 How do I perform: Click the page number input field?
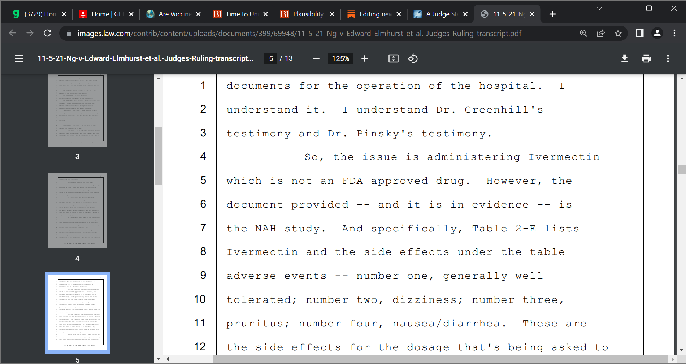[271, 58]
